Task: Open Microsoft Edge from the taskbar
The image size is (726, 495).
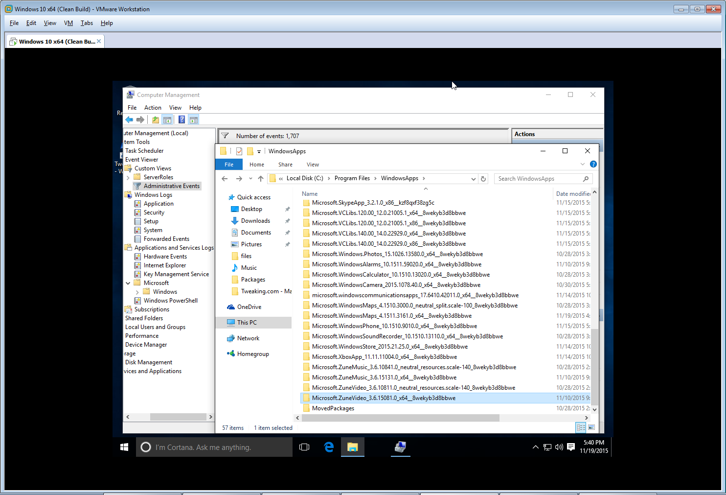Action: (x=329, y=447)
